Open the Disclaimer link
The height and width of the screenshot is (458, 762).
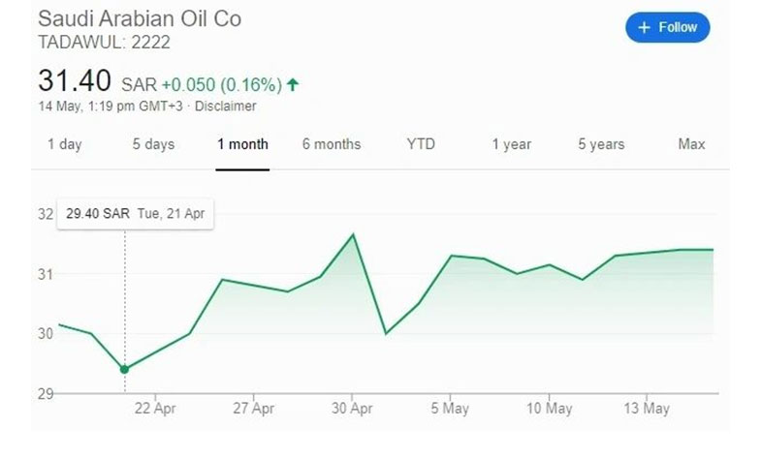[x=226, y=107]
